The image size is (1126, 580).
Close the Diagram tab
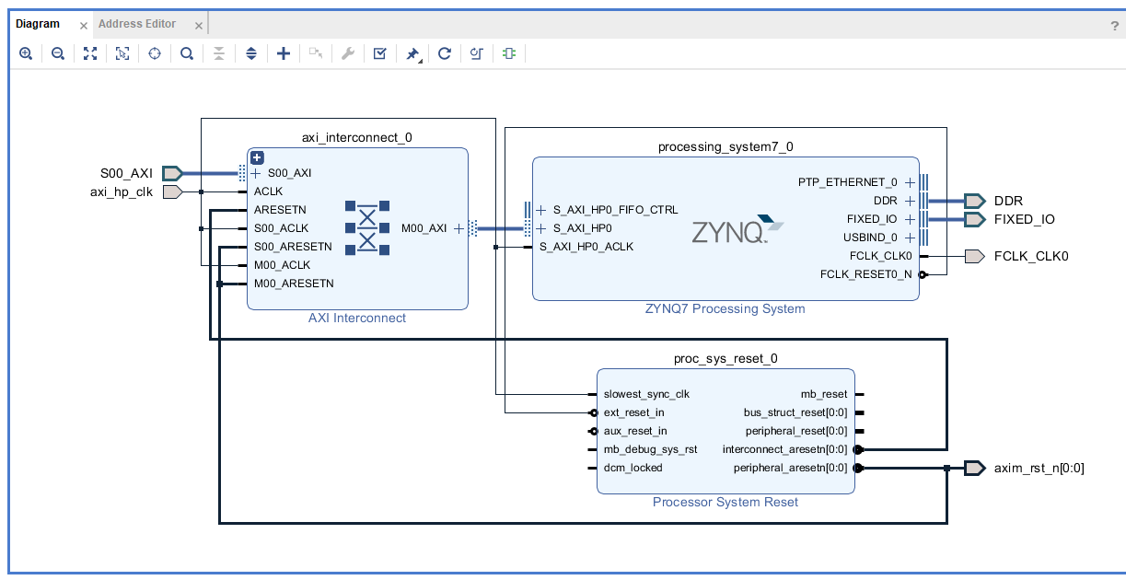(x=84, y=26)
